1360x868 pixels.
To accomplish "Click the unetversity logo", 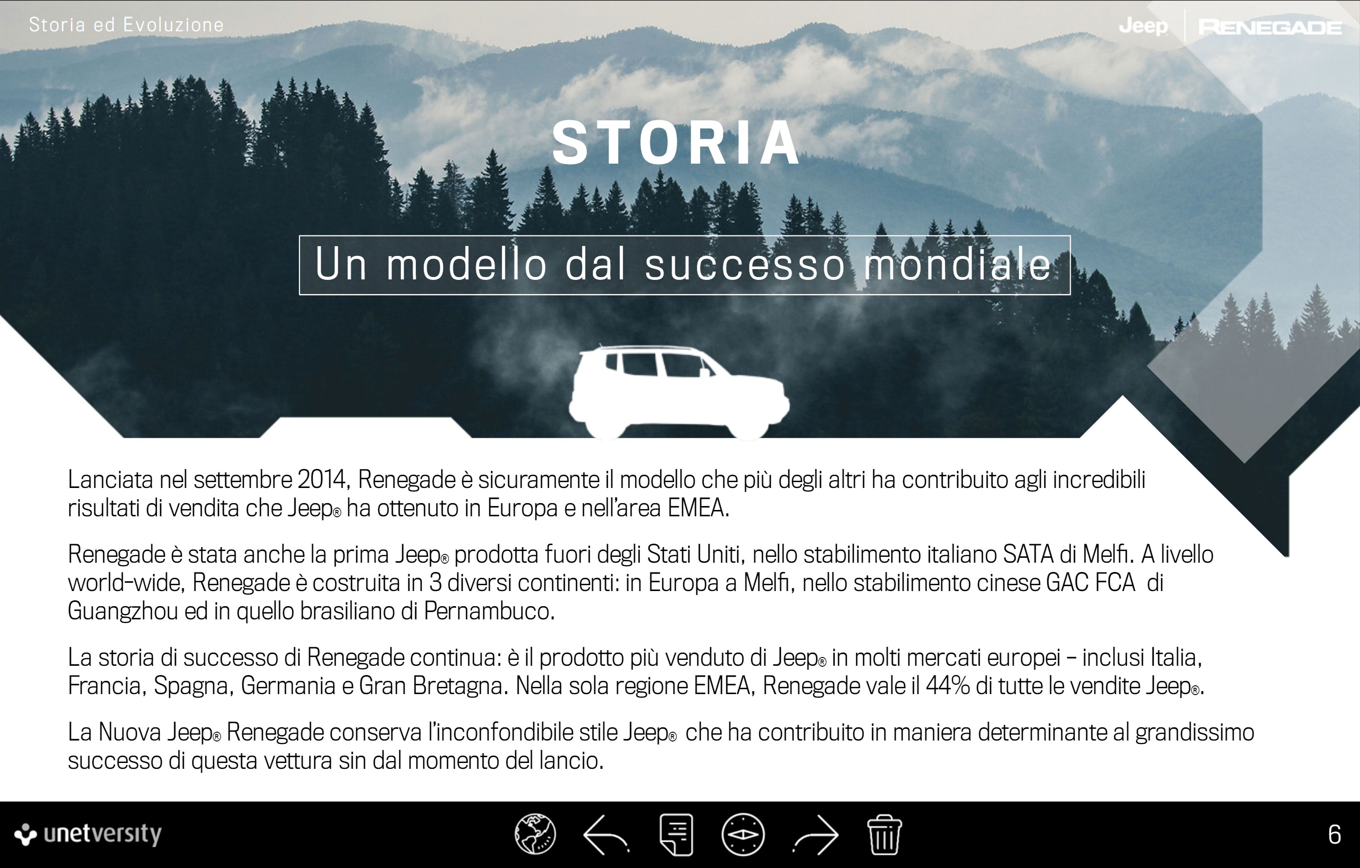I will 88,834.
